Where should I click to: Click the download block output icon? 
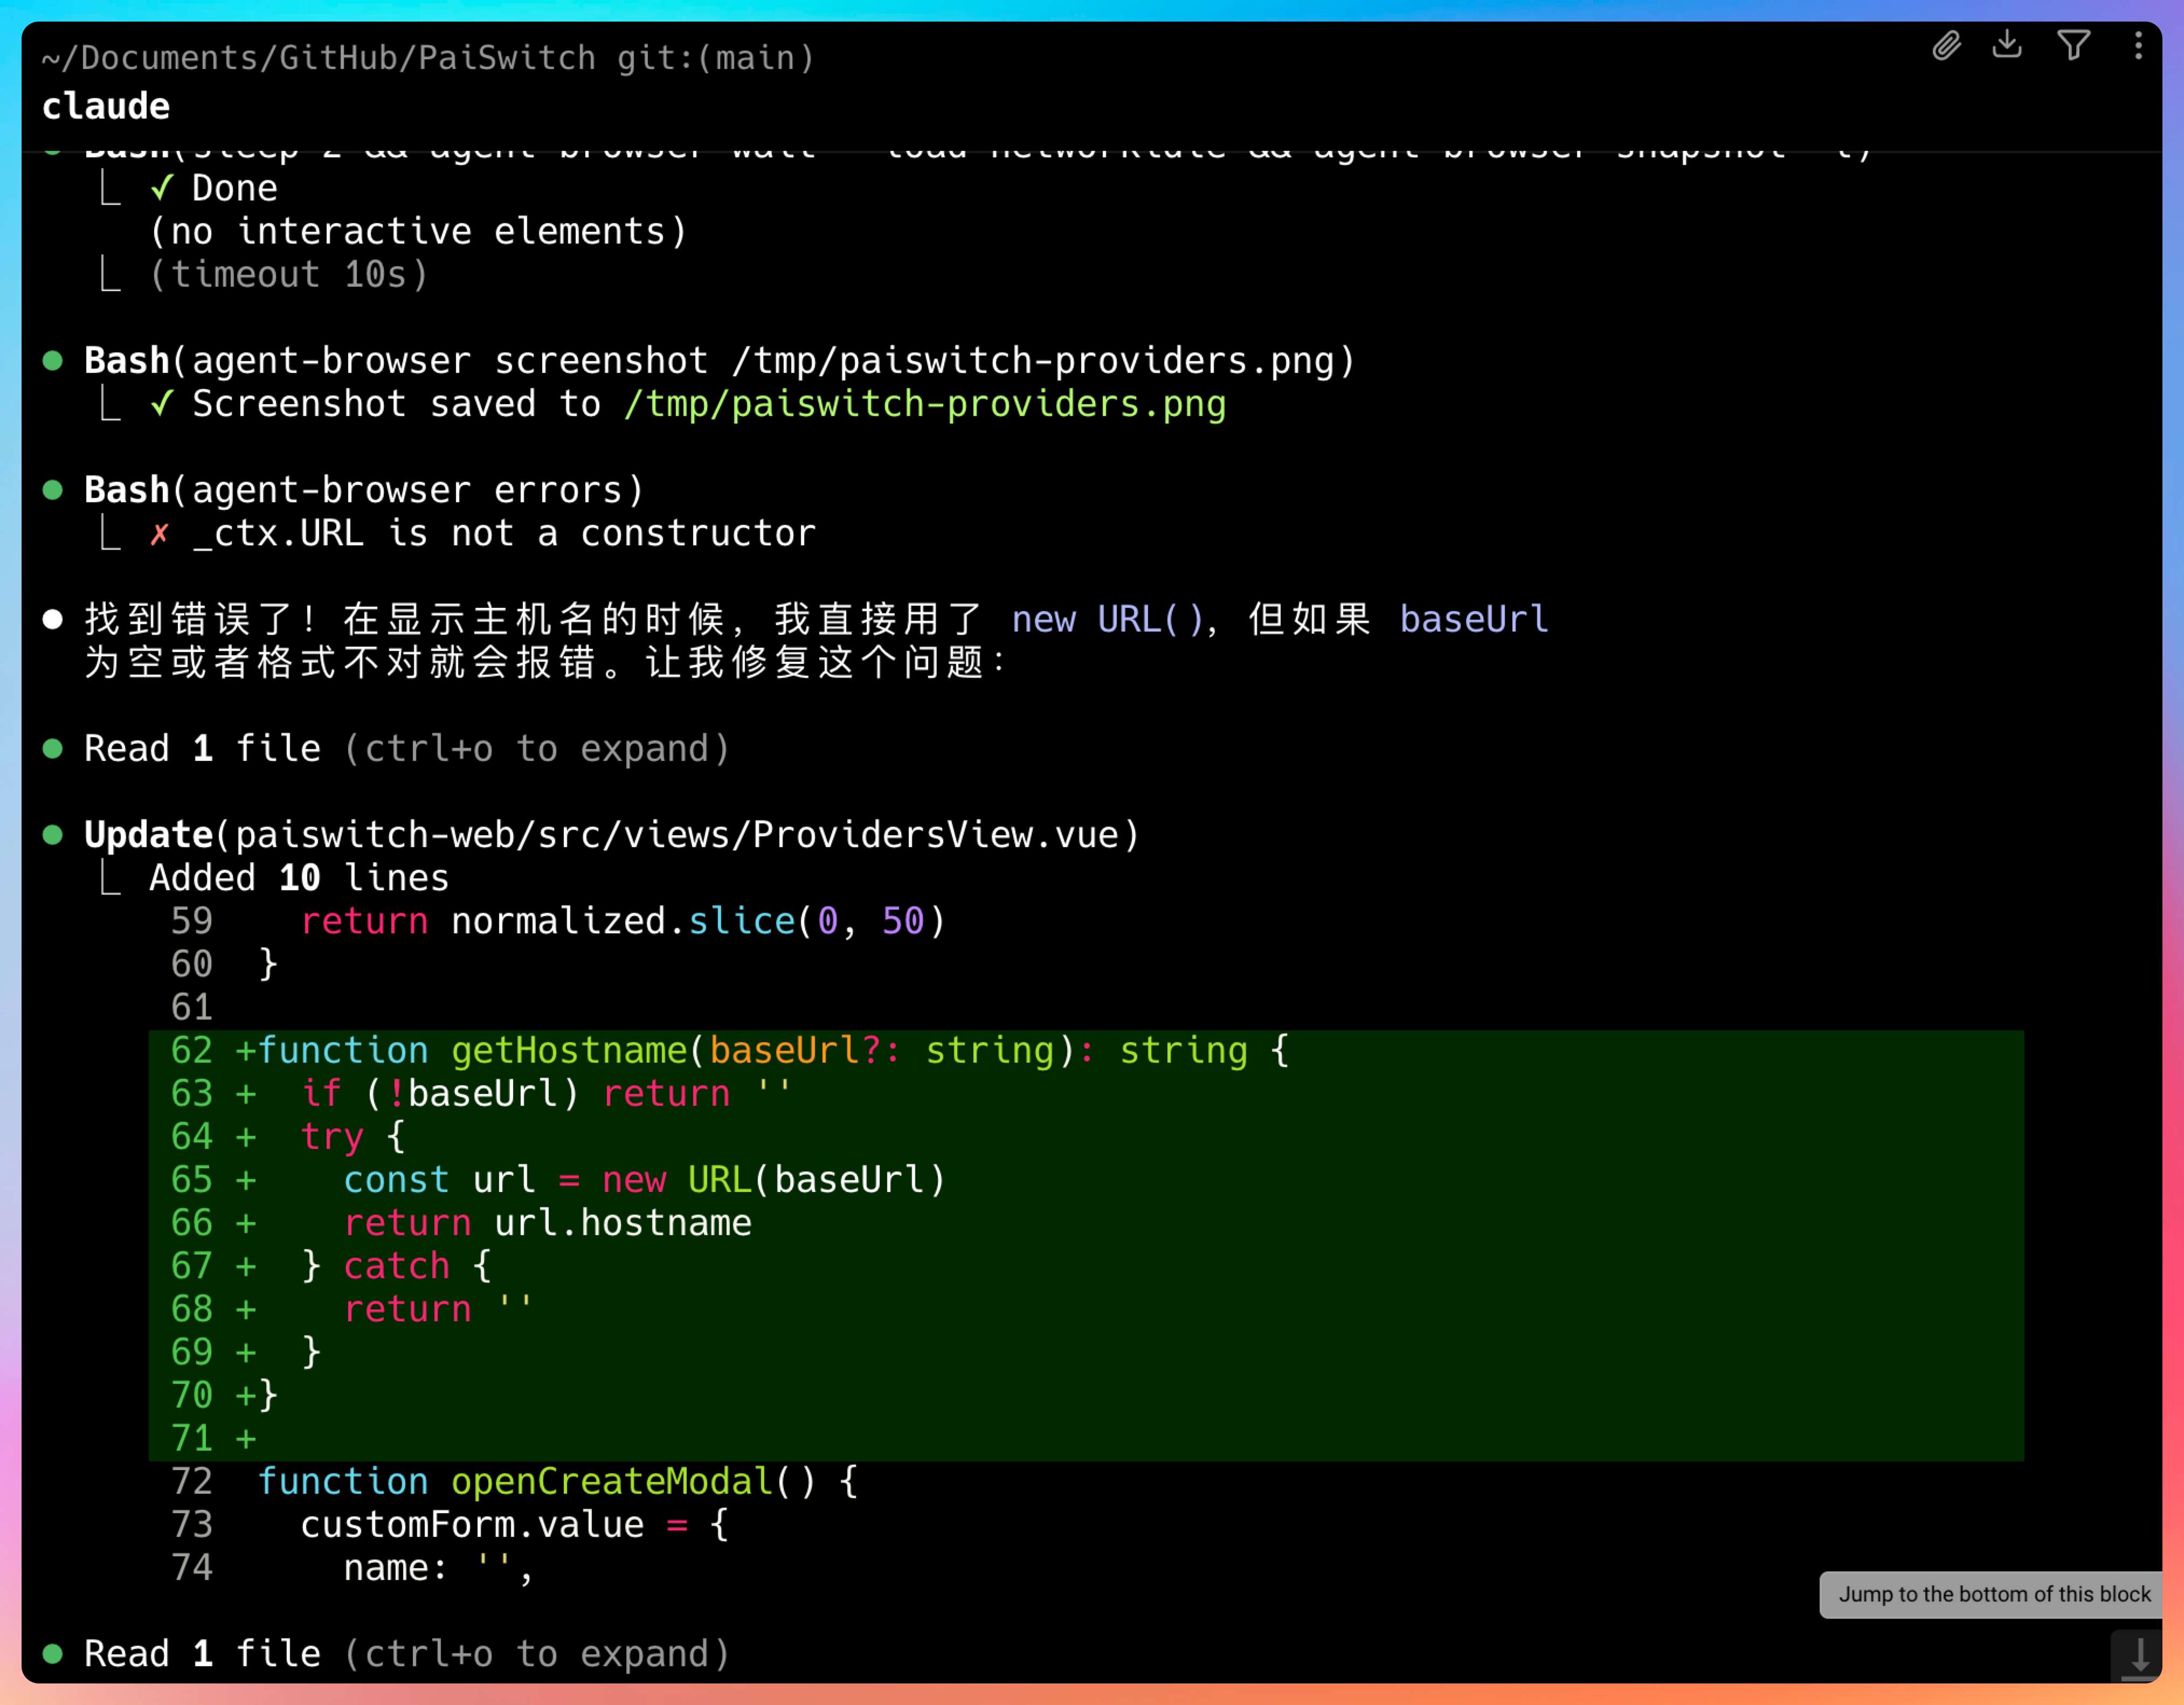pyautogui.click(x=2007, y=45)
